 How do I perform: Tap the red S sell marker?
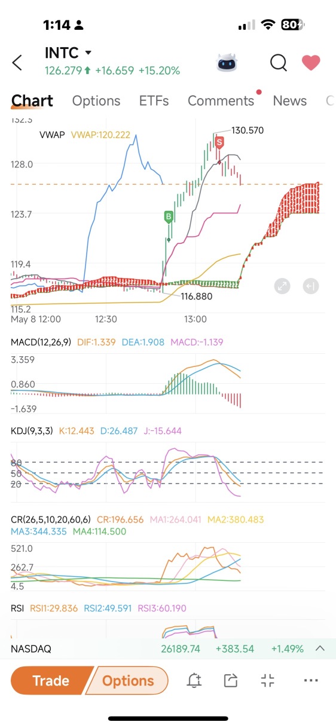point(219,143)
